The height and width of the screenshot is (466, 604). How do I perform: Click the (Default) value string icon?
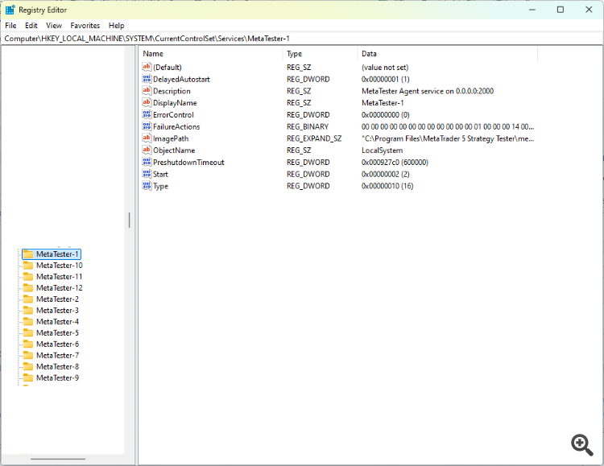click(147, 67)
